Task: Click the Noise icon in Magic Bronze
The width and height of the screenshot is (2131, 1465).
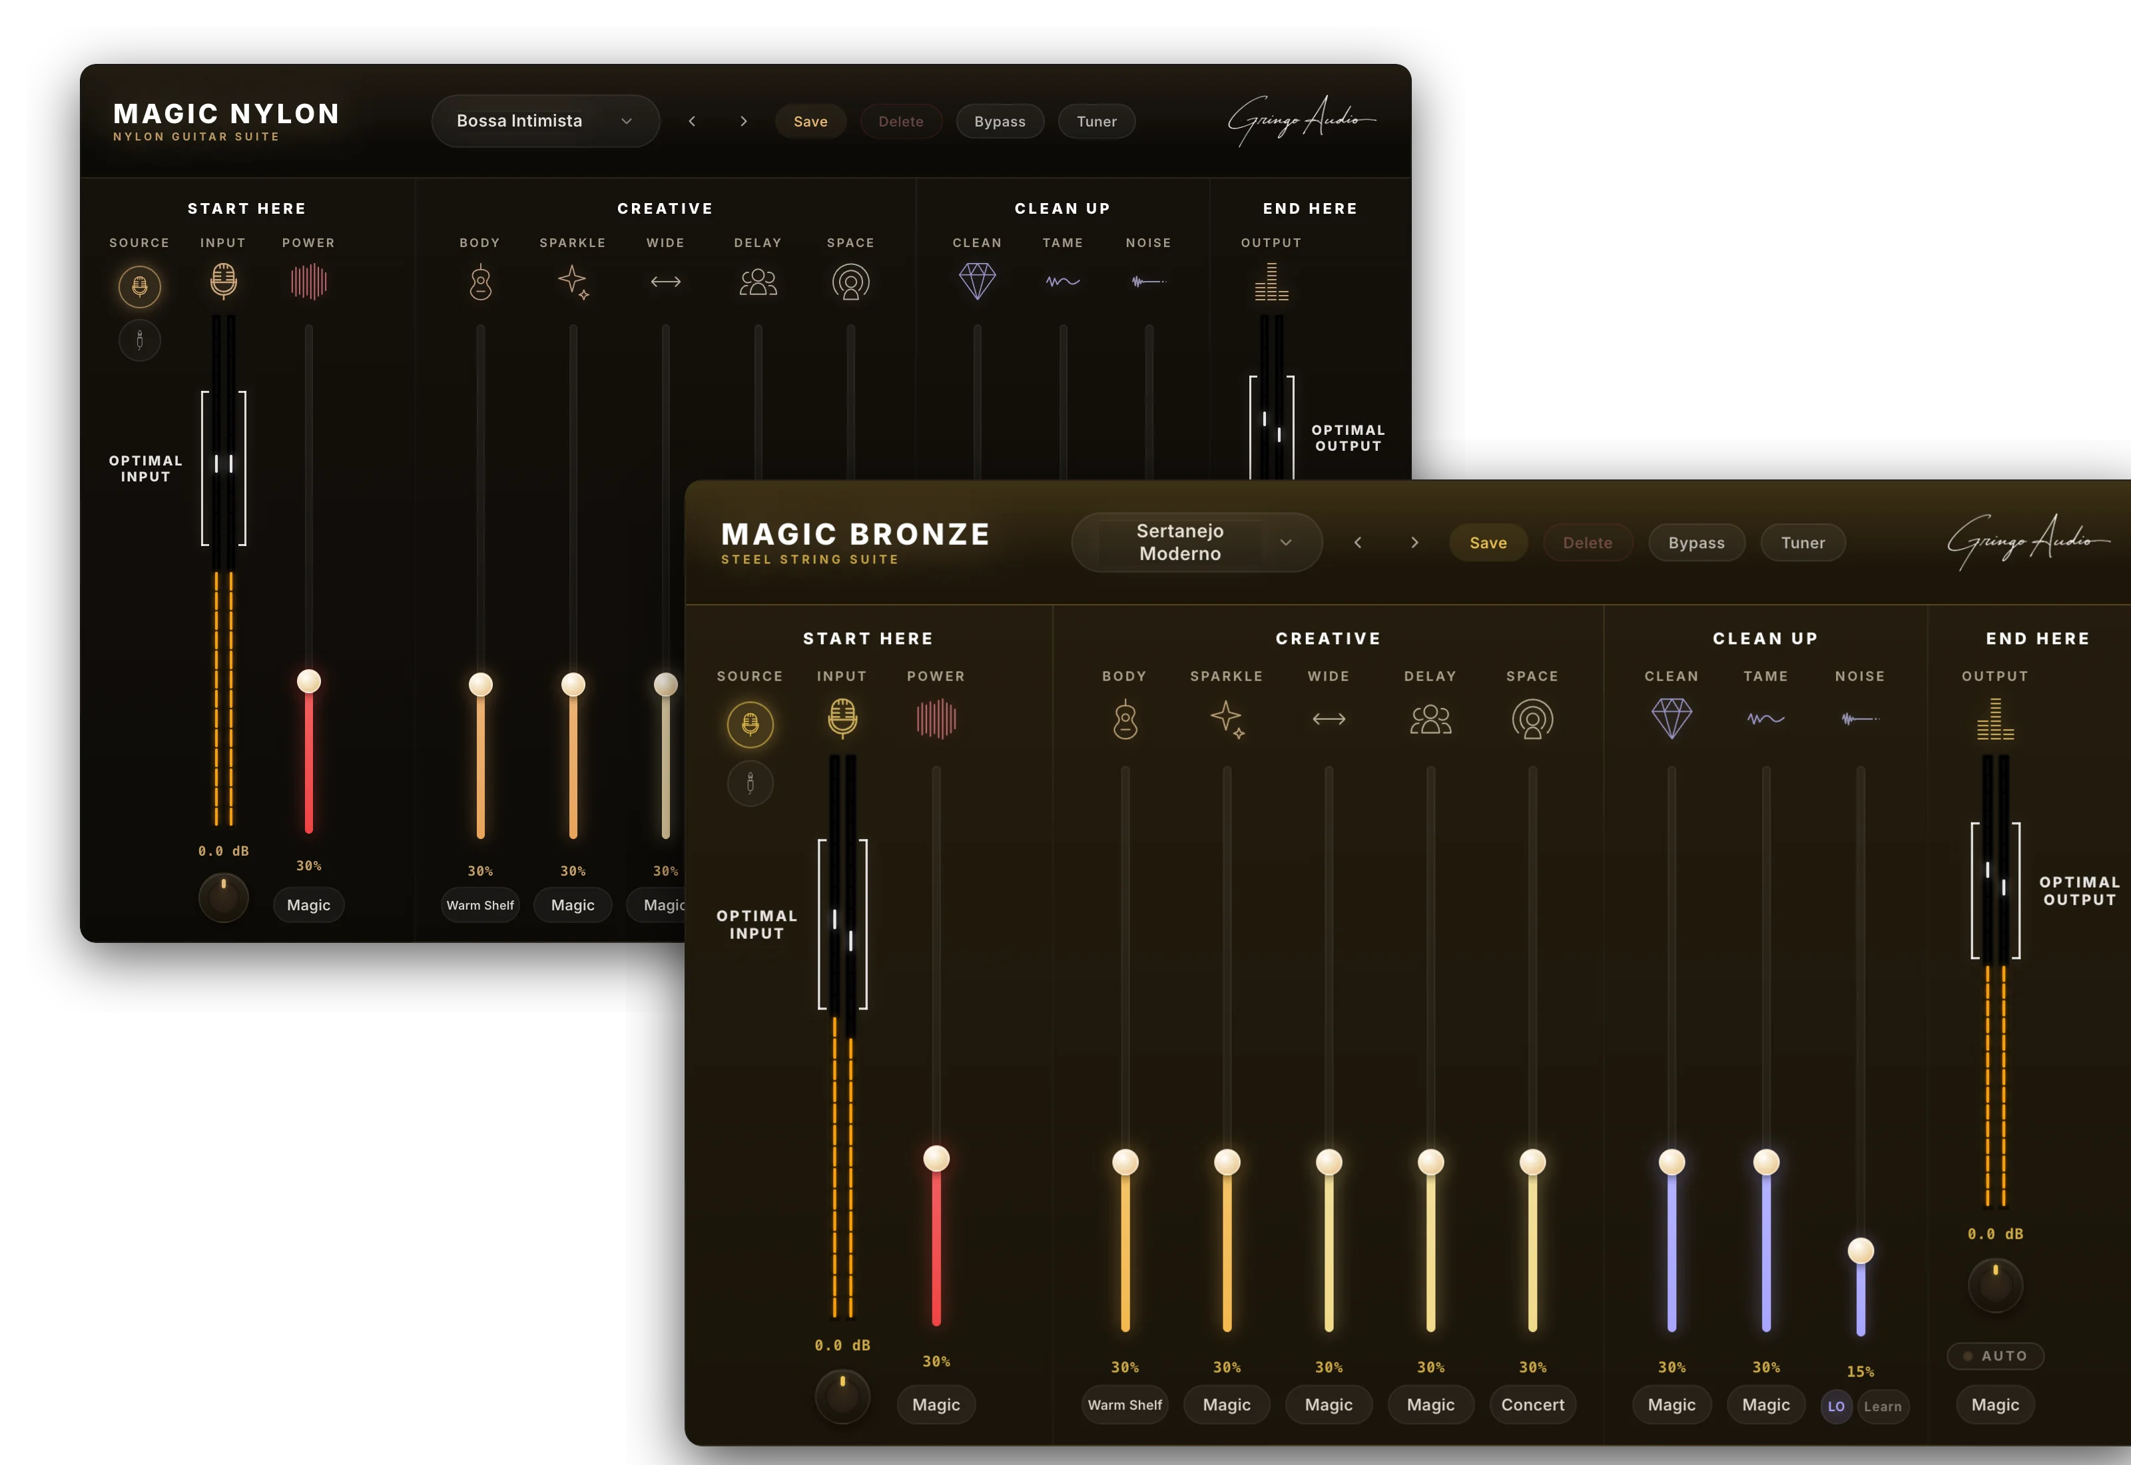Action: click(1860, 719)
